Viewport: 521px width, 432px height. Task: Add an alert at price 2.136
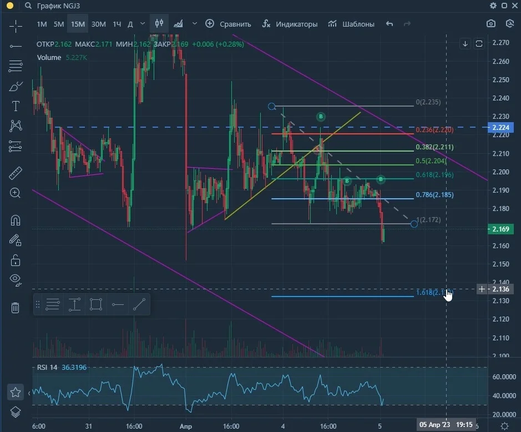point(482,289)
